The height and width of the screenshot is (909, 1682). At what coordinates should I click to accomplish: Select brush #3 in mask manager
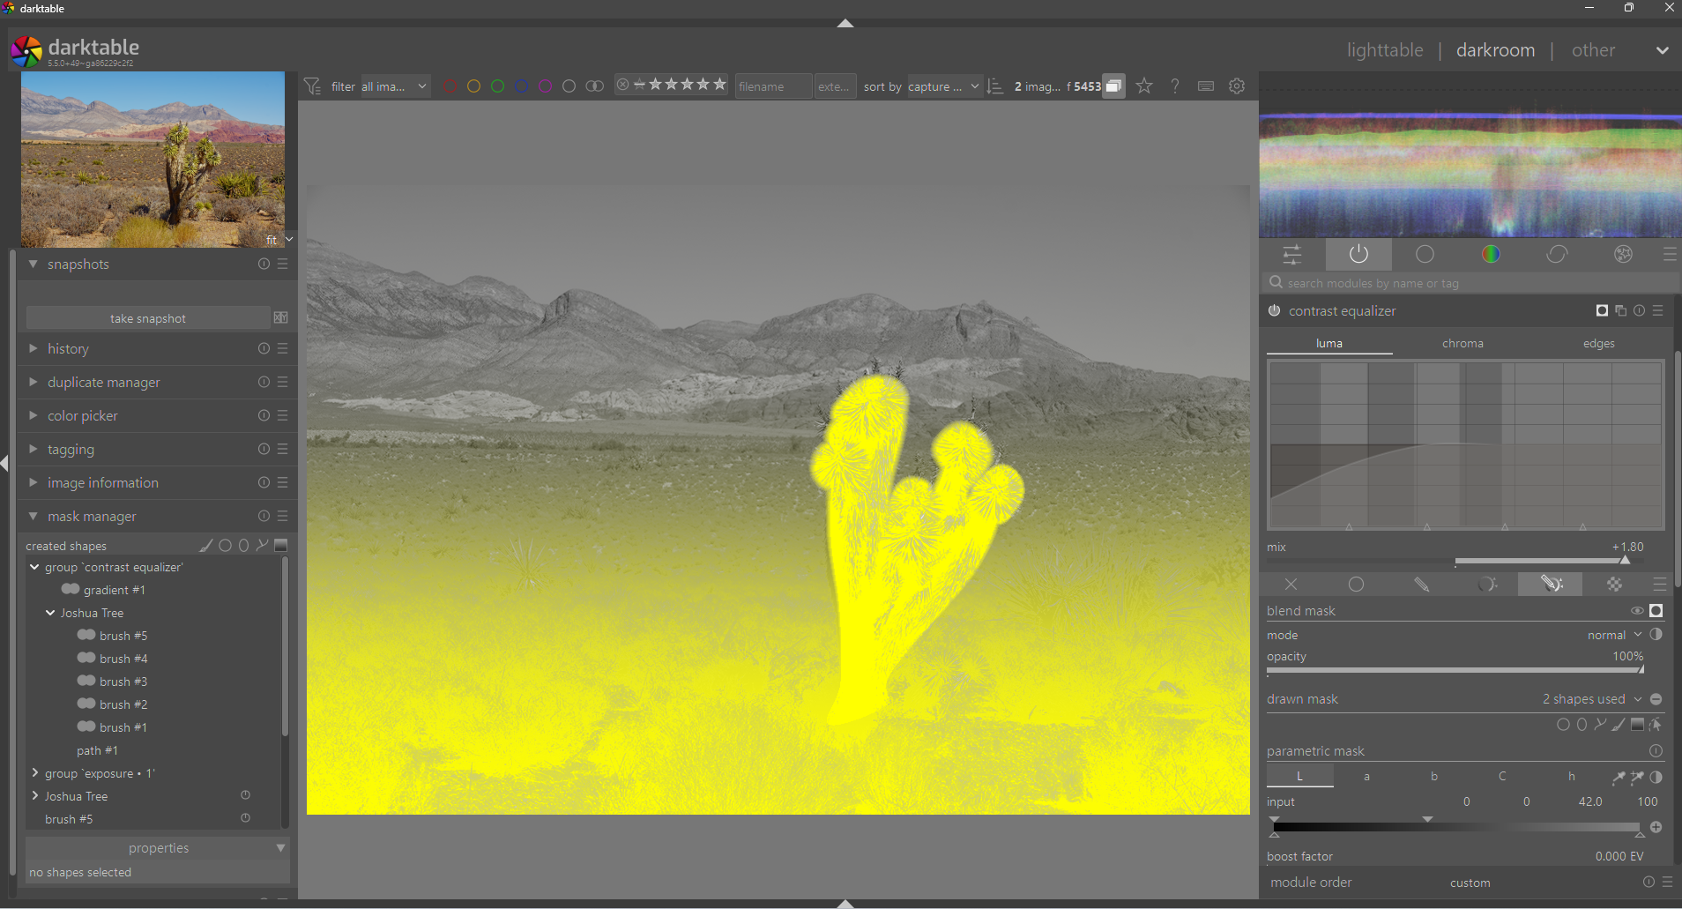123,682
